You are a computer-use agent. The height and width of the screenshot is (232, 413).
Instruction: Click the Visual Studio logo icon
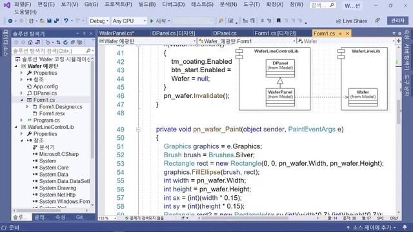(7, 5)
